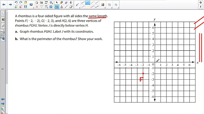The width and height of the screenshot is (204, 114).
Task: Click the Paste clipboard icon
Action: [37, 3]
